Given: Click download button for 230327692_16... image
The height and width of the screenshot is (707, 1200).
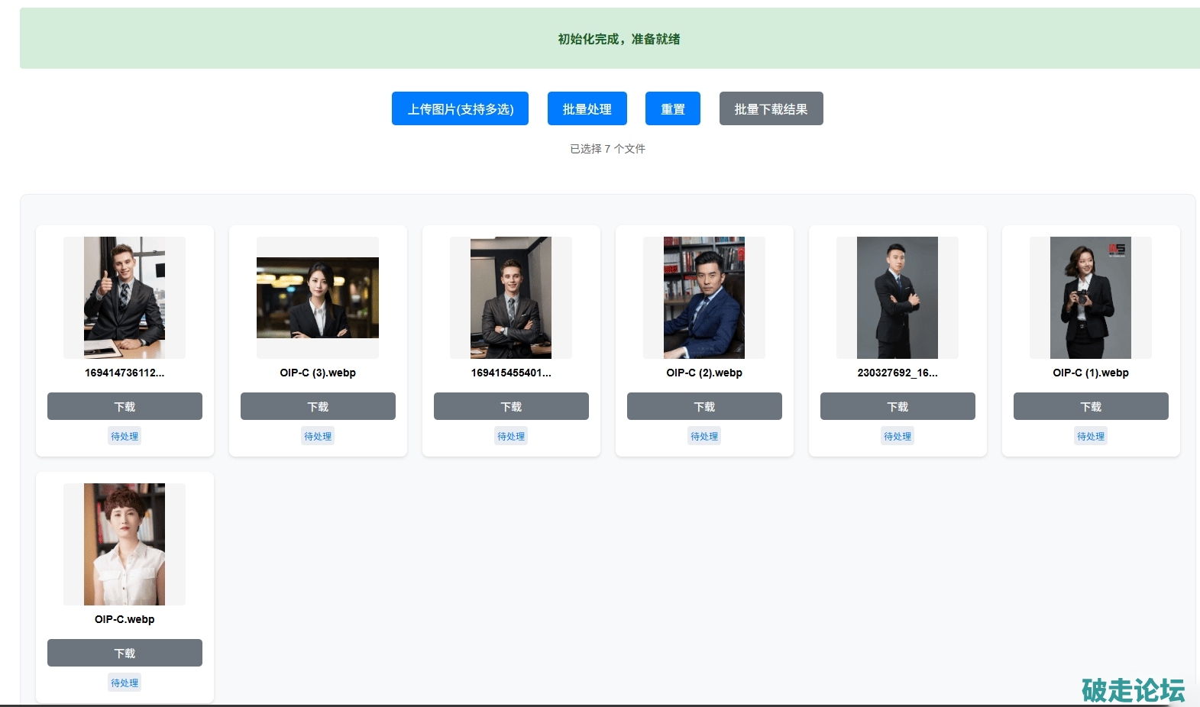Looking at the screenshot, I should 898,406.
